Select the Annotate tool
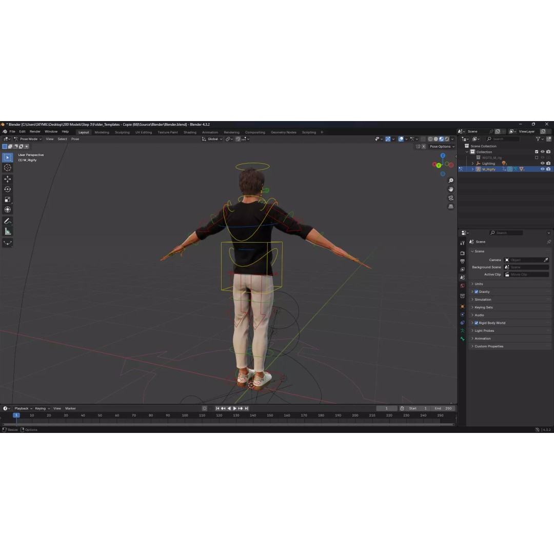 click(x=7, y=221)
